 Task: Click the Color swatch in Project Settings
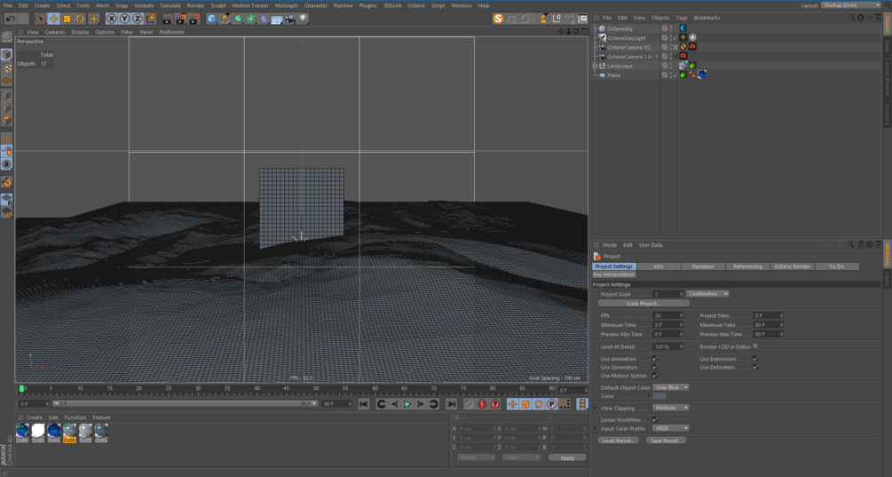pos(659,396)
